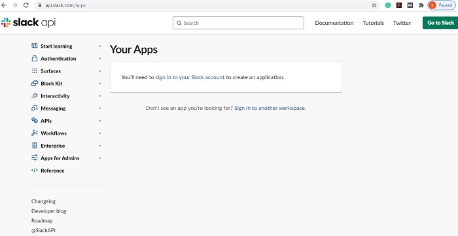Click the Slack API logo
This screenshot has width=458, height=236.
(28, 22)
